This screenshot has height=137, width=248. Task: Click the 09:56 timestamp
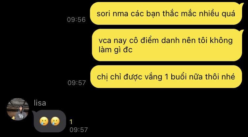point(76,20)
